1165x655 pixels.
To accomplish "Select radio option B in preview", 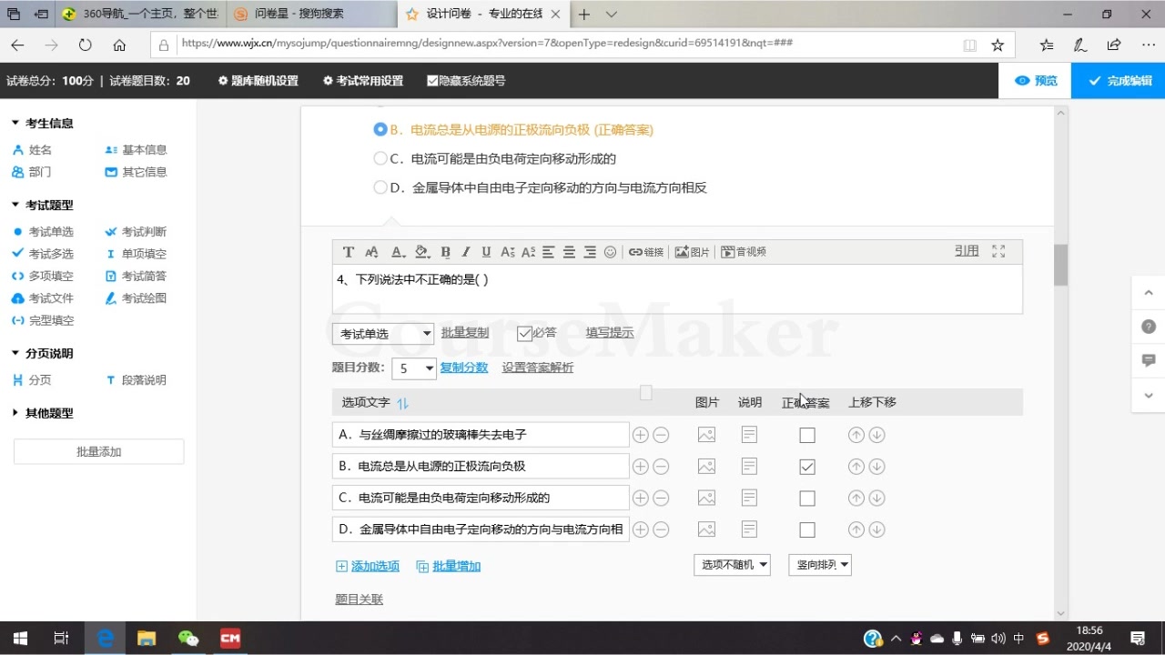I will click(x=380, y=130).
